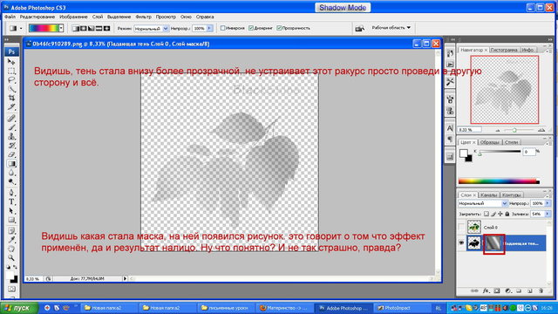
Task: Select the Hand tool
Action: click(x=11, y=249)
